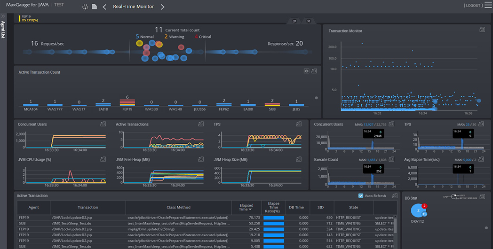493x249 pixels.
Task: Click blue badge 15 on ORA112
Action: pos(424,214)
